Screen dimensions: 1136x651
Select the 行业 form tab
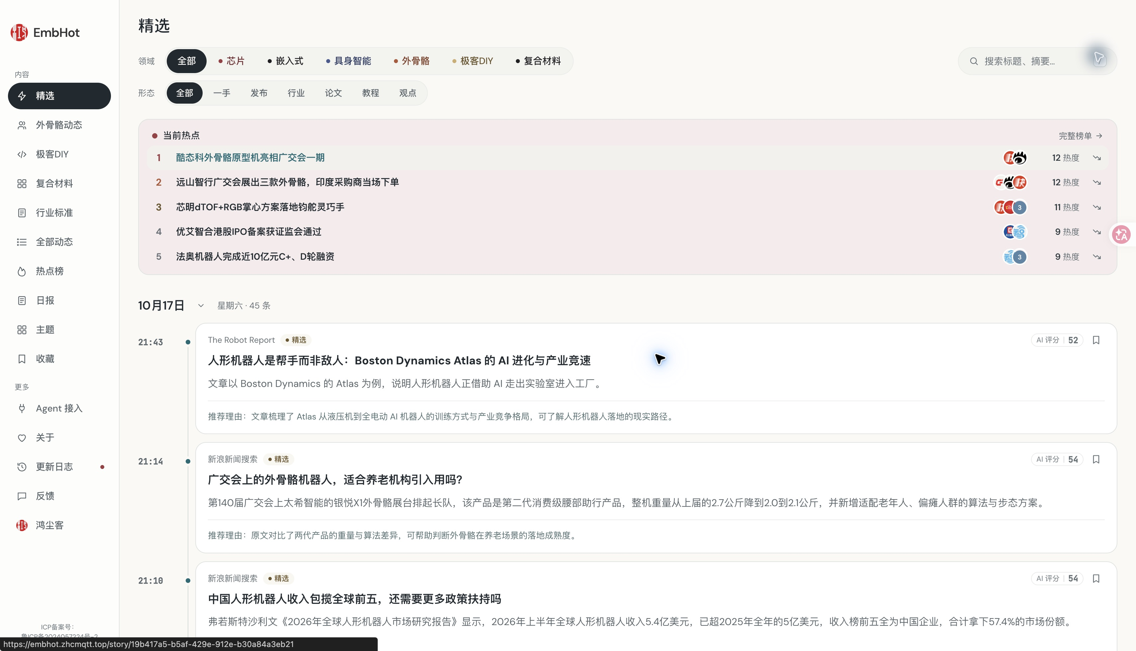point(296,93)
